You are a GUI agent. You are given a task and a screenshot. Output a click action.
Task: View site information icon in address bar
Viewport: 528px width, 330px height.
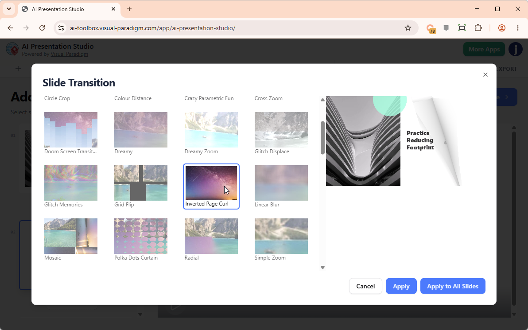click(x=61, y=28)
